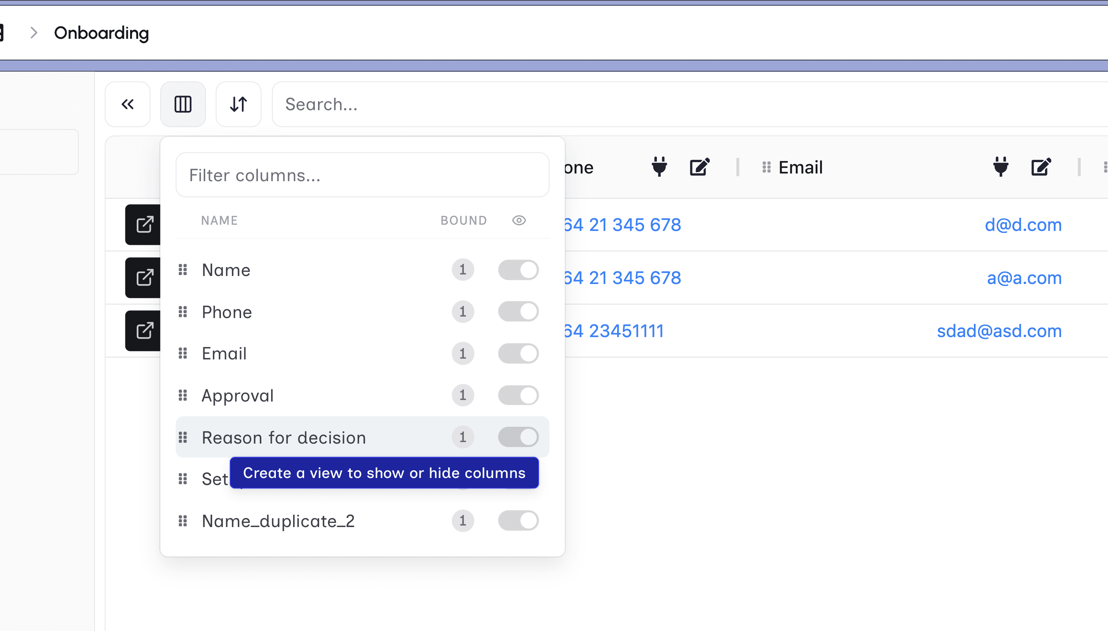Open email link d@d.com
The image size is (1108, 631).
[x=1023, y=225]
